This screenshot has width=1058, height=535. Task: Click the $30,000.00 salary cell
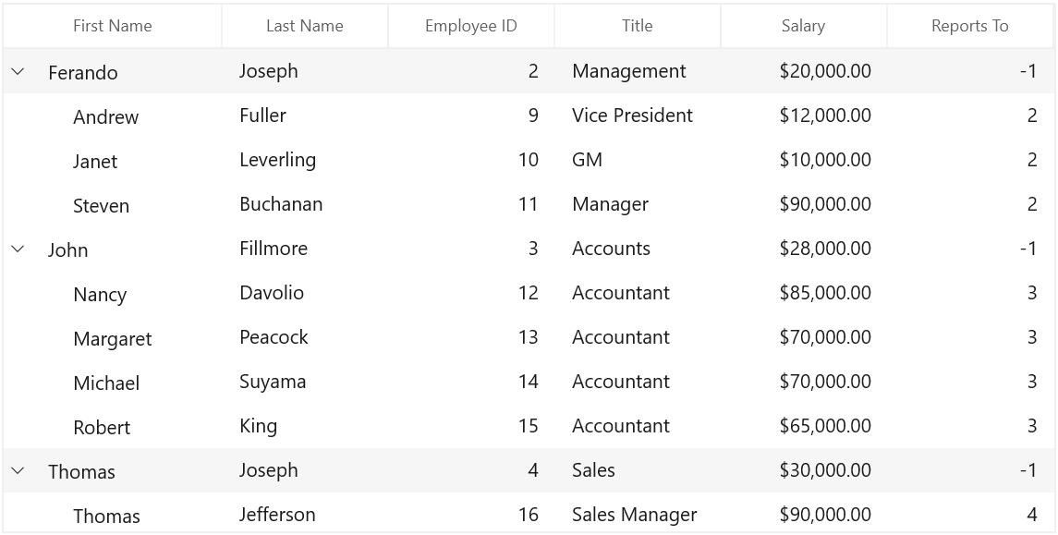coord(804,470)
